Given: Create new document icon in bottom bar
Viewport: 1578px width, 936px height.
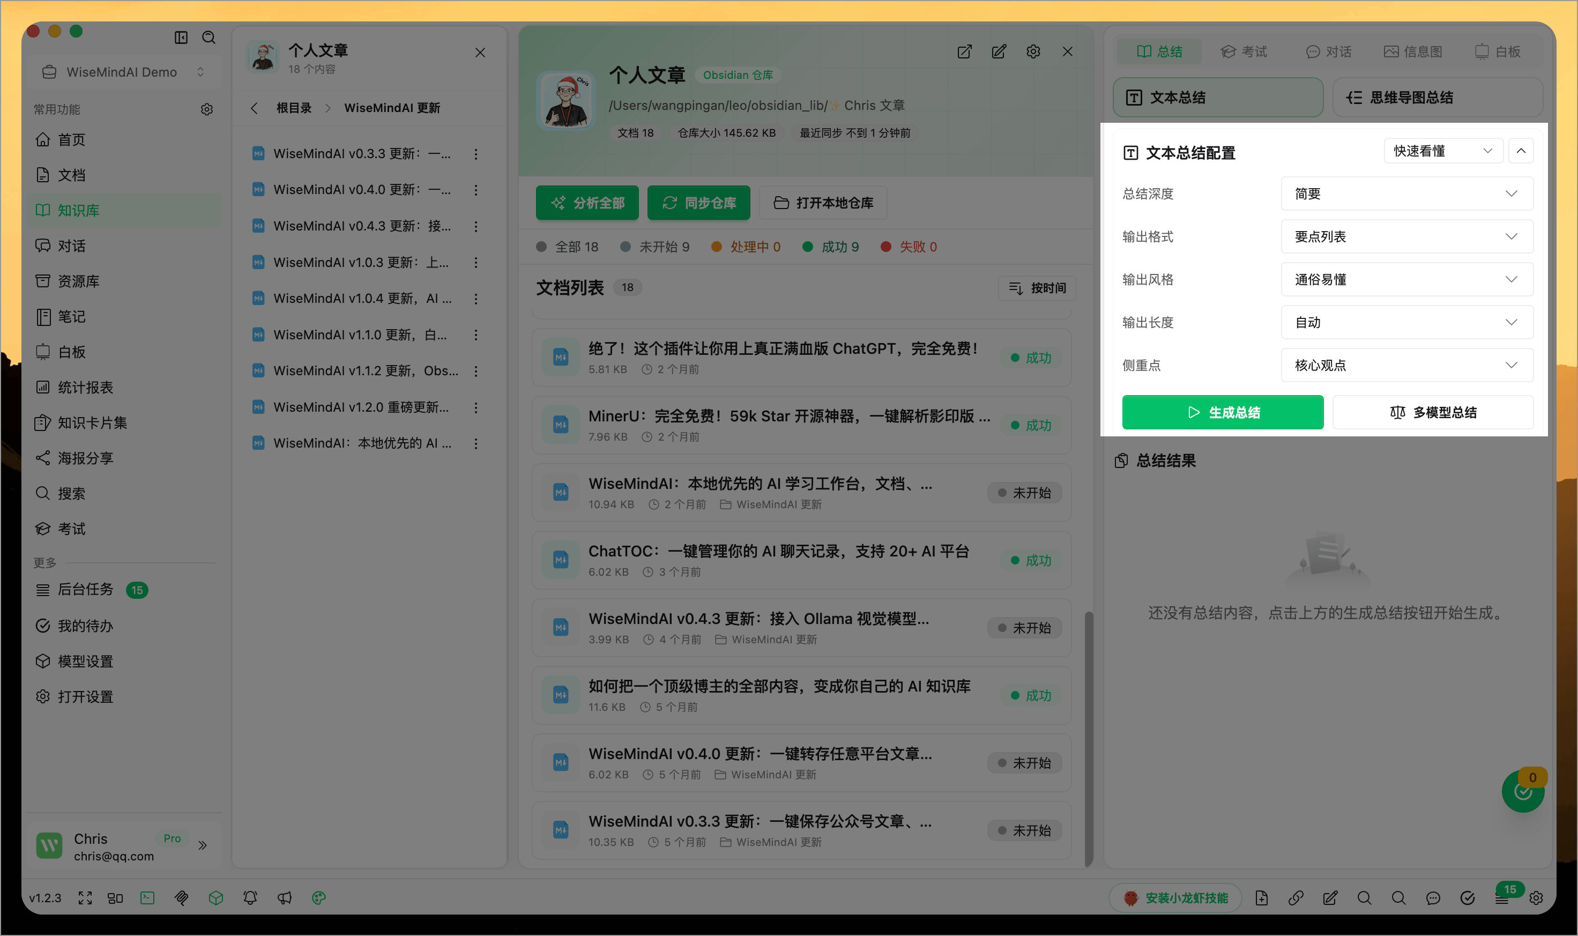Looking at the screenshot, I should pyautogui.click(x=1262, y=898).
